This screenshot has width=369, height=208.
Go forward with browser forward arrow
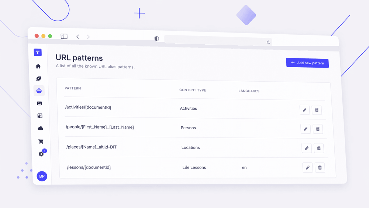click(x=88, y=37)
